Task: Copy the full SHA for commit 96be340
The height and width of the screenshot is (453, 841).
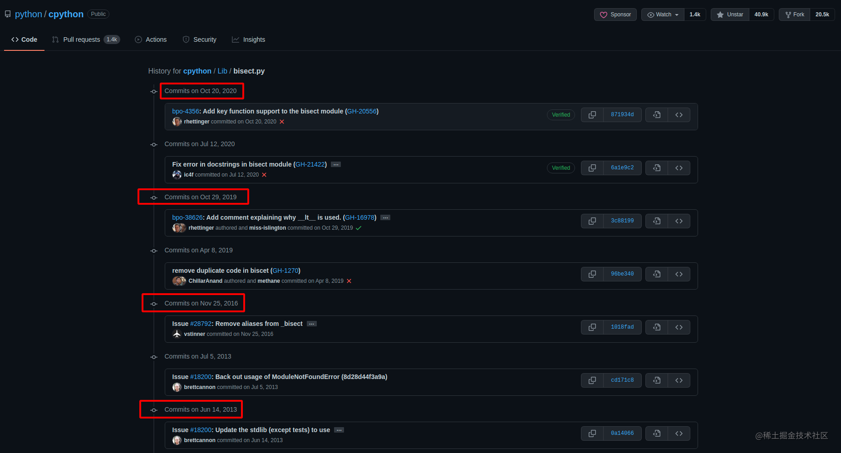Action: (x=592, y=274)
